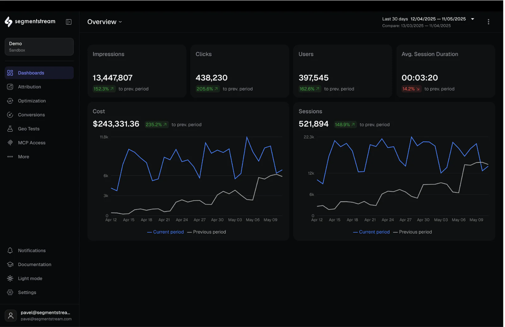The image size is (505, 327).
Task: Click the Settings gear icon
Action: (10, 292)
